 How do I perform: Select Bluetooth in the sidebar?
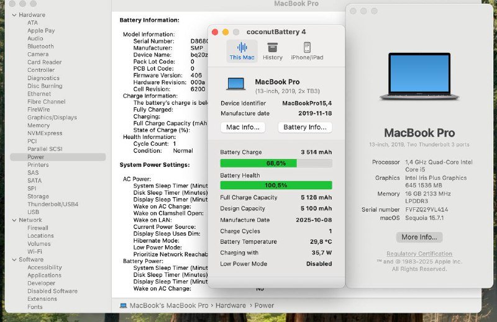(40, 47)
